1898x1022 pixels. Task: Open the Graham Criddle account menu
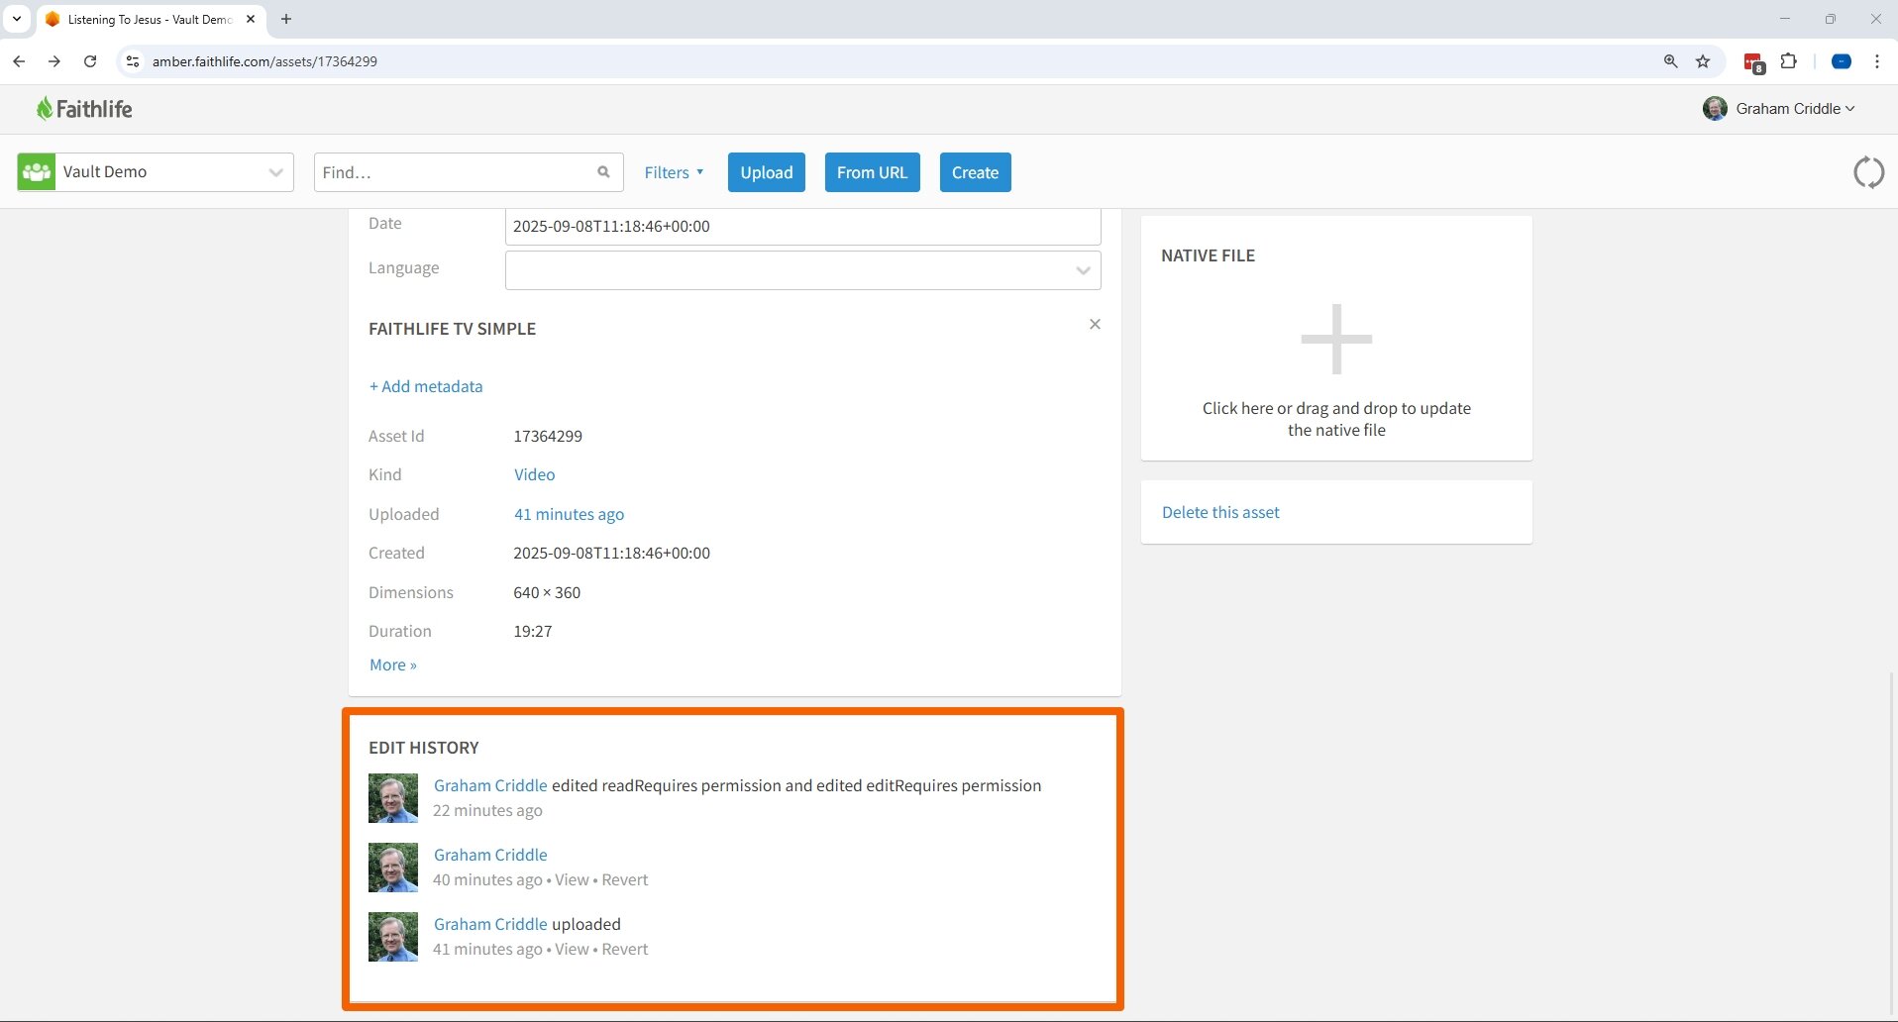(1795, 109)
